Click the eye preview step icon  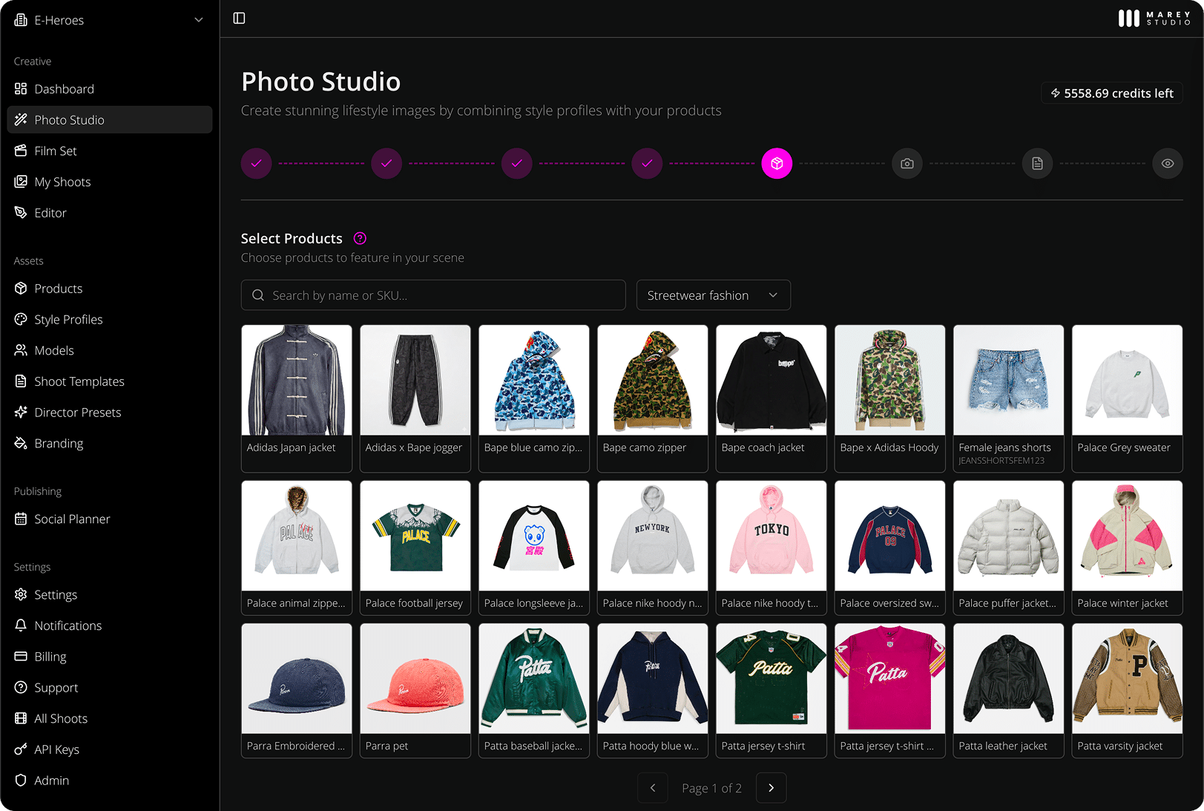click(x=1167, y=163)
